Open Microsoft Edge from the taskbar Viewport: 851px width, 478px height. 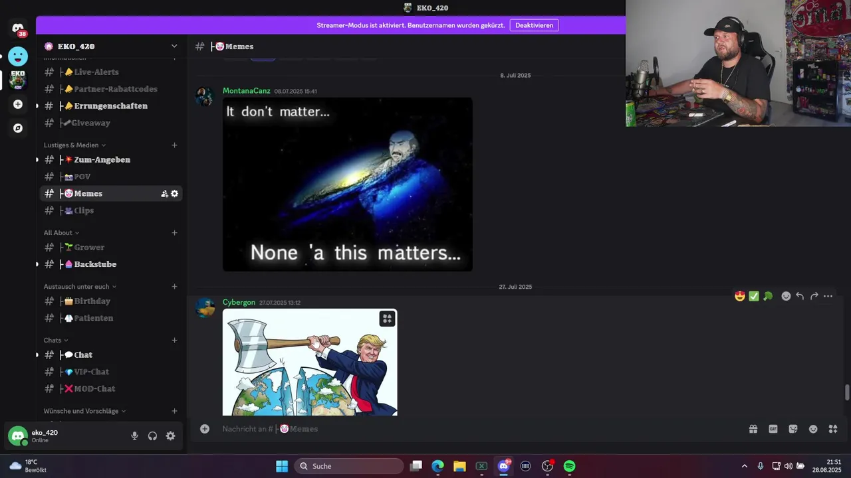[437, 466]
